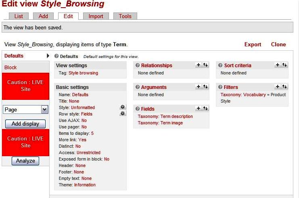This screenshot has width=299, height=198.
Task: Add a new Relationship with plus icon
Action: (x=198, y=65)
